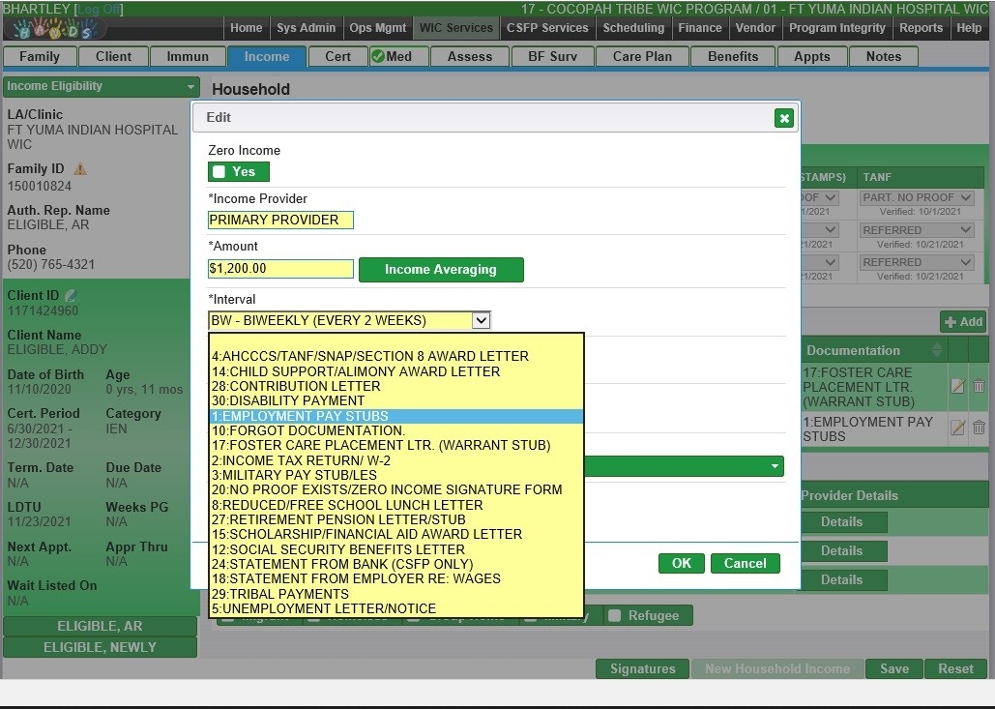Delete the Foster Care Placement Ltr. row
The height and width of the screenshot is (709, 995).
pos(979,386)
